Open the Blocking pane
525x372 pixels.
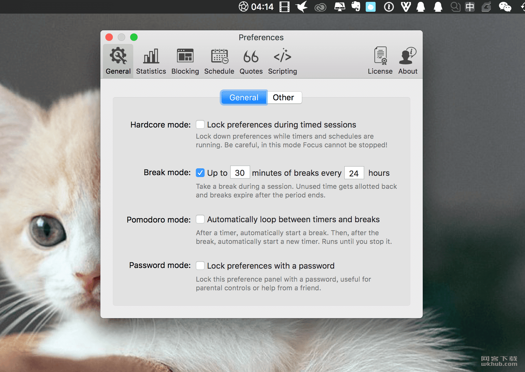click(x=185, y=61)
